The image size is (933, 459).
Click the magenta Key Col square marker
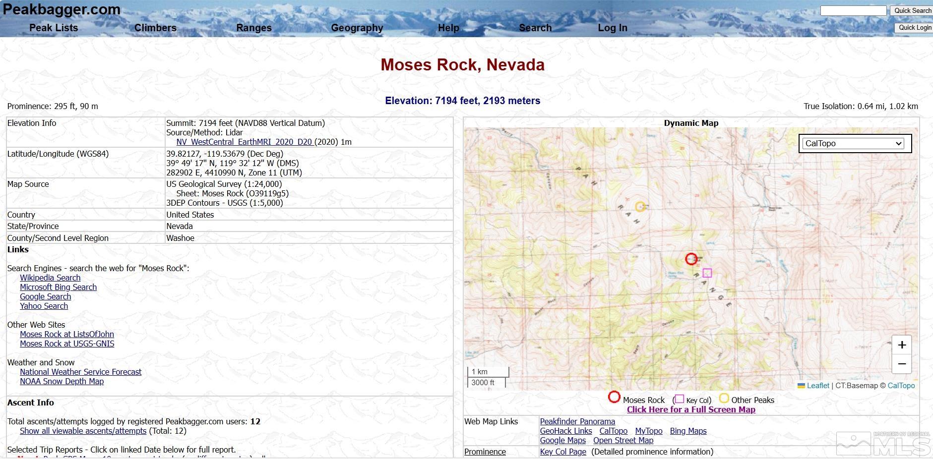click(x=707, y=273)
